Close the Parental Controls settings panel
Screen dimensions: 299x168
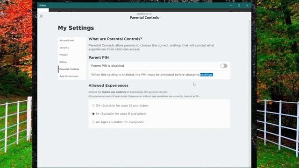point(41,16)
